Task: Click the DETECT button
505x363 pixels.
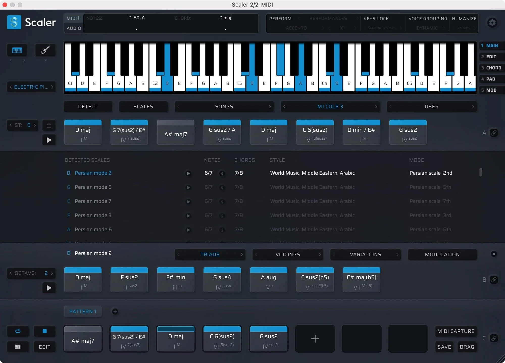Action: coord(88,107)
